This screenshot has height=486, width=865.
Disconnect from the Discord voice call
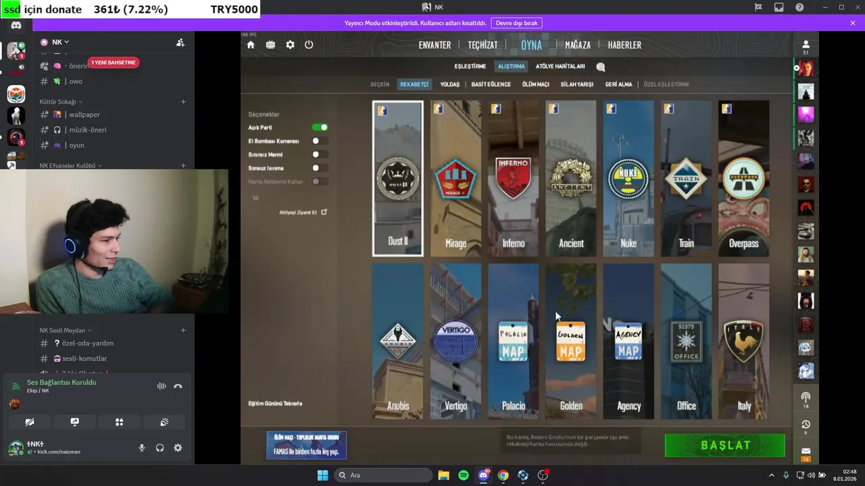pyautogui.click(x=178, y=386)
